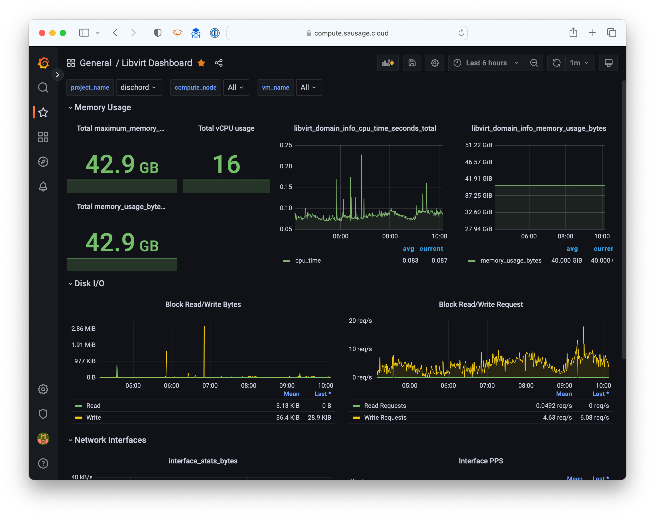Open user profile avatar
Image resolution: width=655 pixels, height=518 pixels.
(43, 438)
